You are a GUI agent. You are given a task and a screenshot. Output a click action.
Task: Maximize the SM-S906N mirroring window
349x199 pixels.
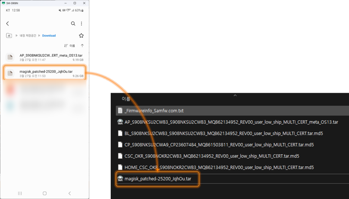point(75,3)
